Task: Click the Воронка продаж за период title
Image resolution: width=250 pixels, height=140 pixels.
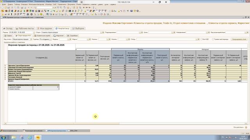Action: (x=36, y=45)
